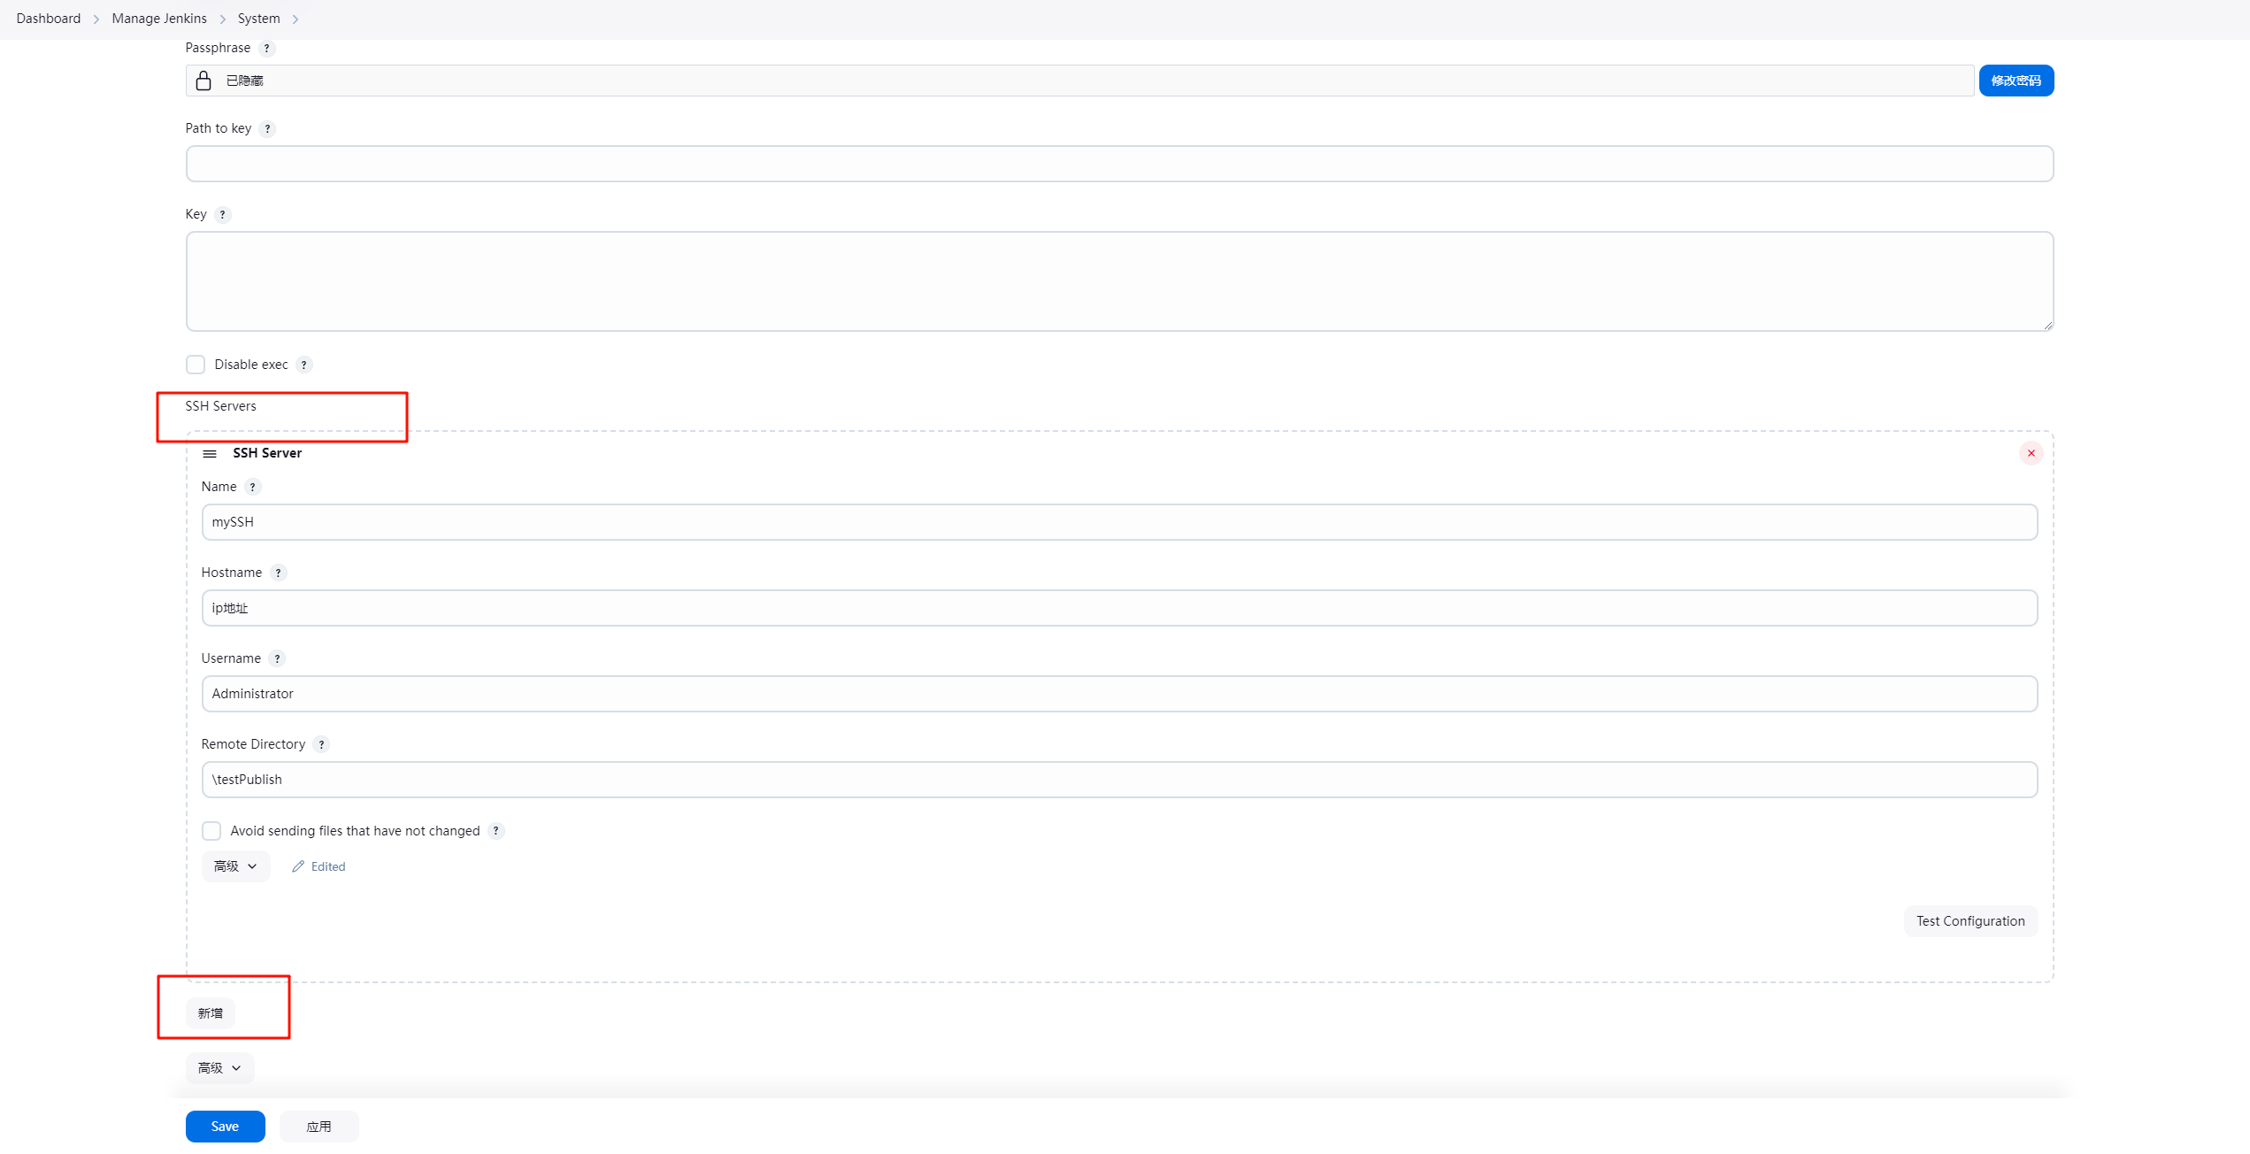The width and height of the screenshot is (2250, 1154).
Task: Click the 应用 apply settings button
Action: 318,1126
